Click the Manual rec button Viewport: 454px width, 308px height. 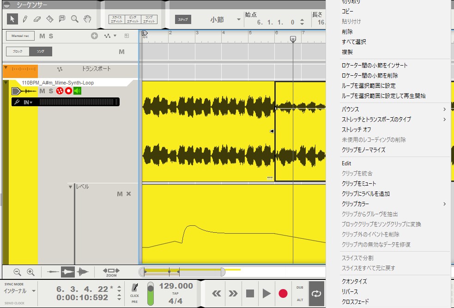[x=20, y=36]
